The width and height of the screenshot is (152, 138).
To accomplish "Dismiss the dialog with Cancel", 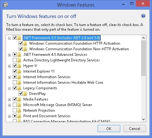I will [x=135, y=128].
